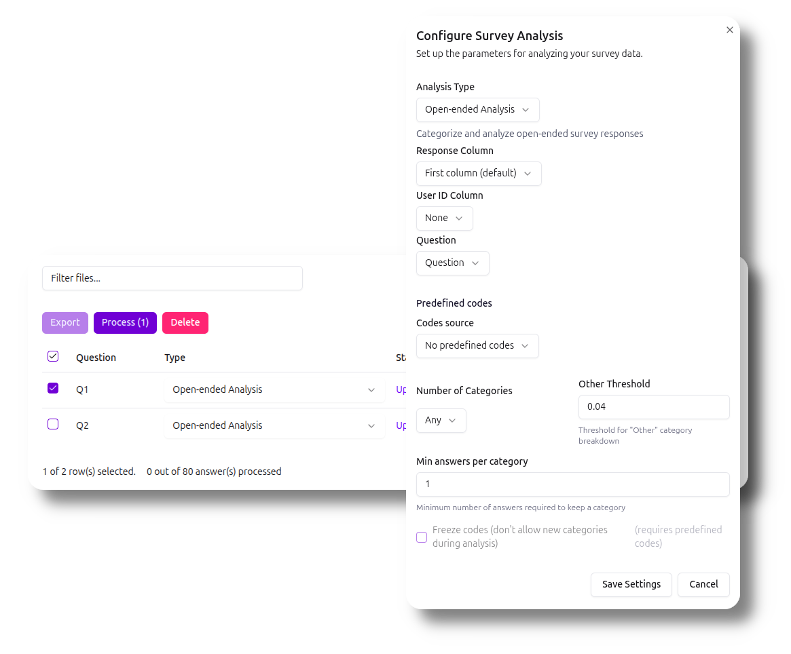
Task: Click the Save Settings button
Action: point(631,585)
